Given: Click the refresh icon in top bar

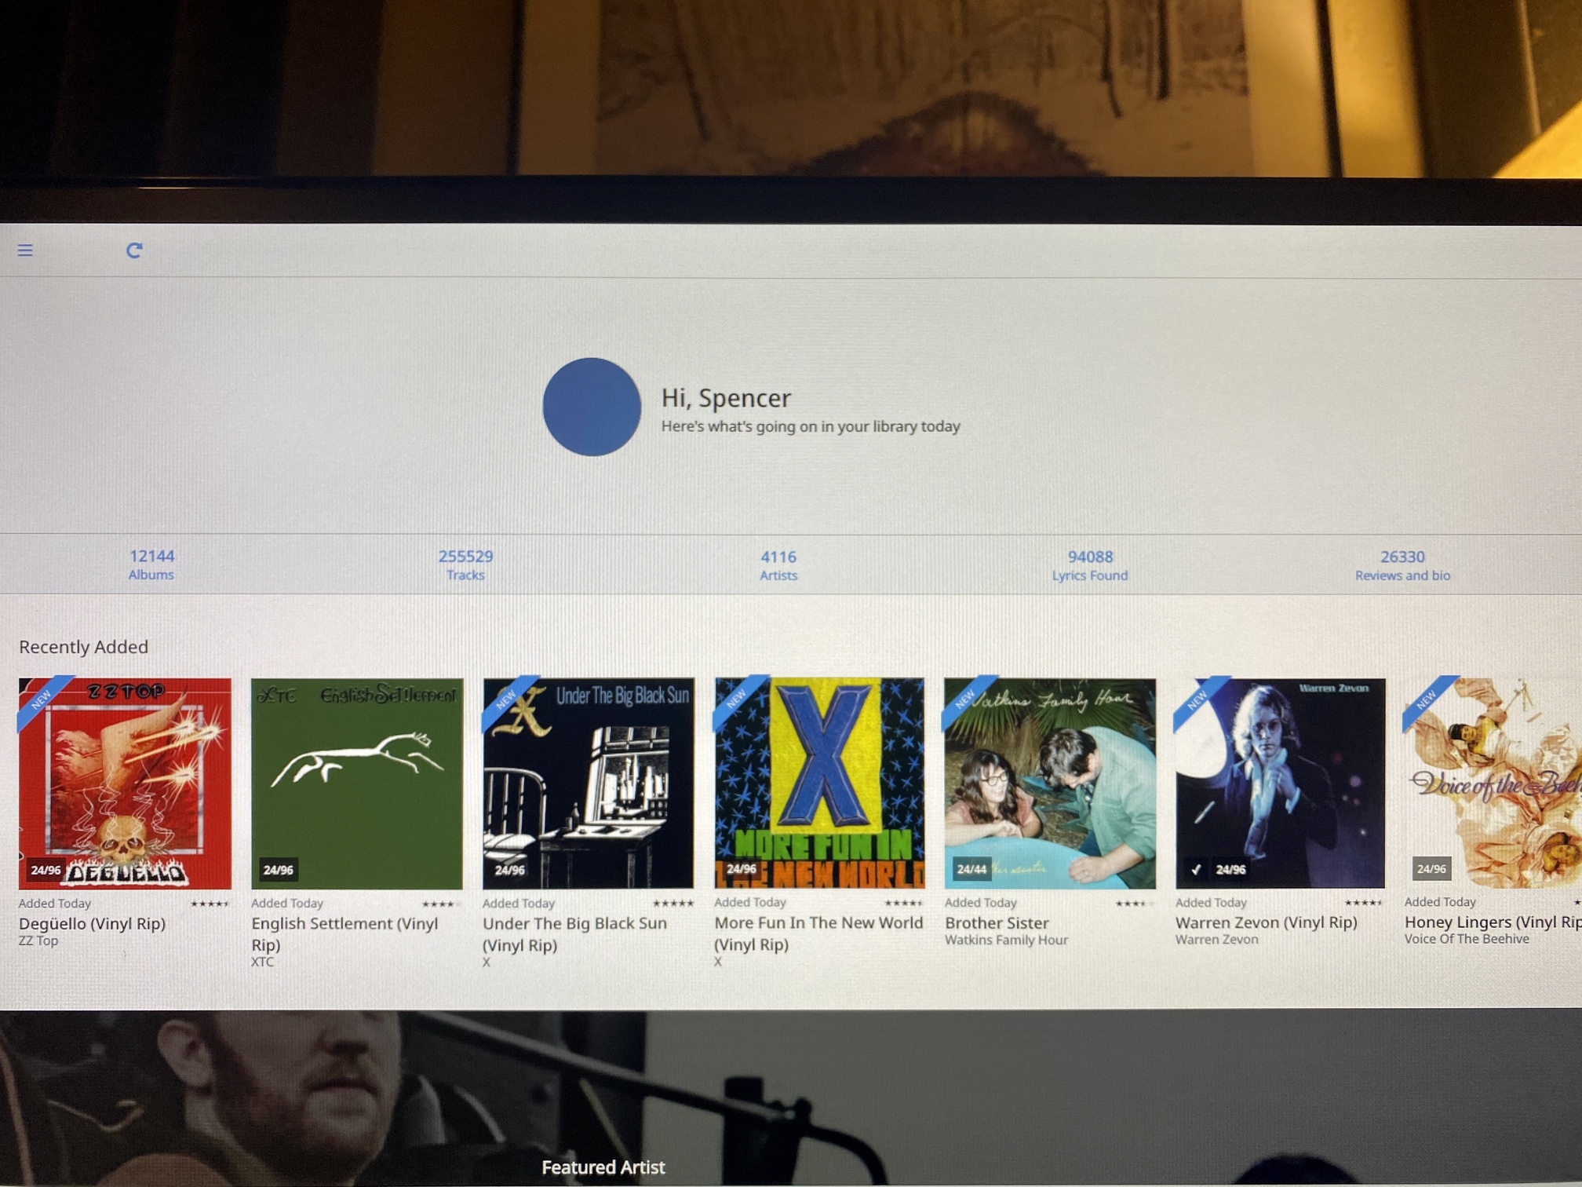Looking at the screenshot, I should [134, 250].
